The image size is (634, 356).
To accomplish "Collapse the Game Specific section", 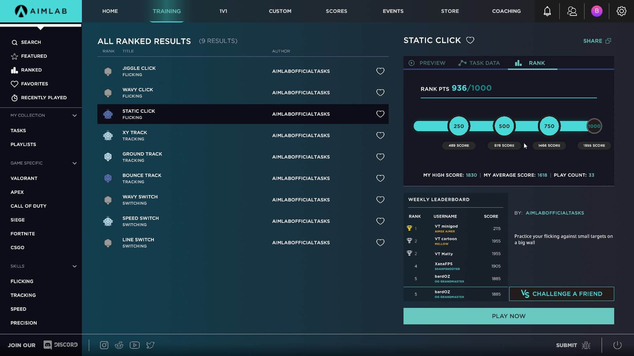I will [x=74, y=163].
